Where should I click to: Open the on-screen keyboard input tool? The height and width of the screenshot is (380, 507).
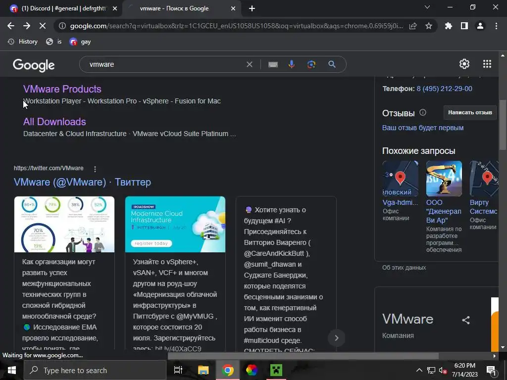pos(273,64)
